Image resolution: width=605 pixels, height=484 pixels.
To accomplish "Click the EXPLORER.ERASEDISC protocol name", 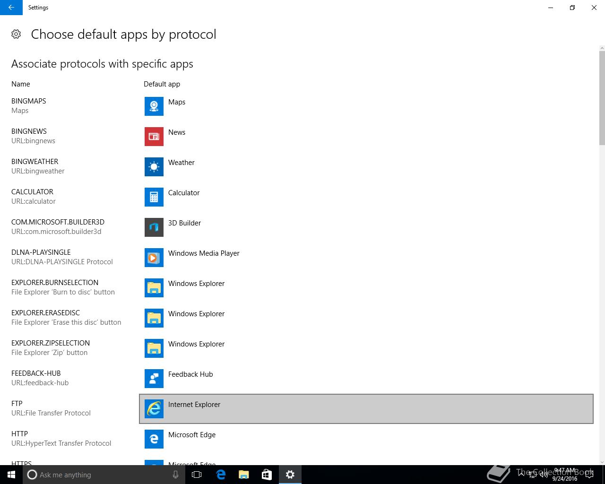I will point(45,313).
